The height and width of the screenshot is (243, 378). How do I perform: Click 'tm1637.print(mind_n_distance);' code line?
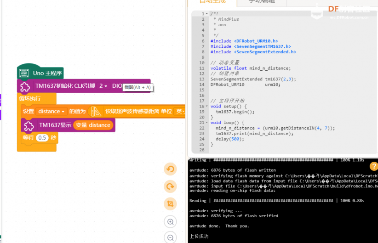pyautogui.click(x=254, y=133)
